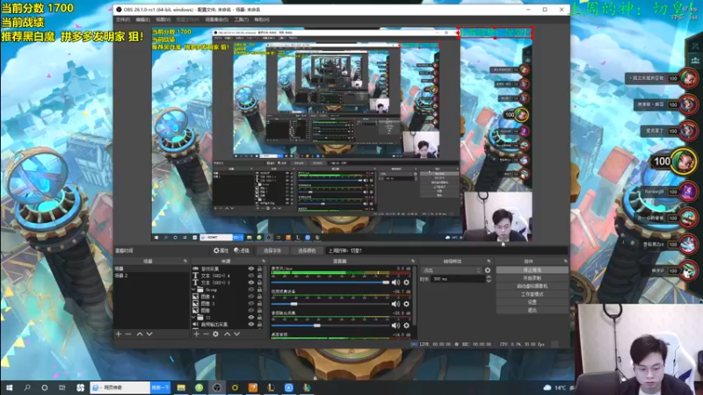This screenshot has height=395, width=703.
Task: Move source up in Sources panel
Action: [227, 334]
